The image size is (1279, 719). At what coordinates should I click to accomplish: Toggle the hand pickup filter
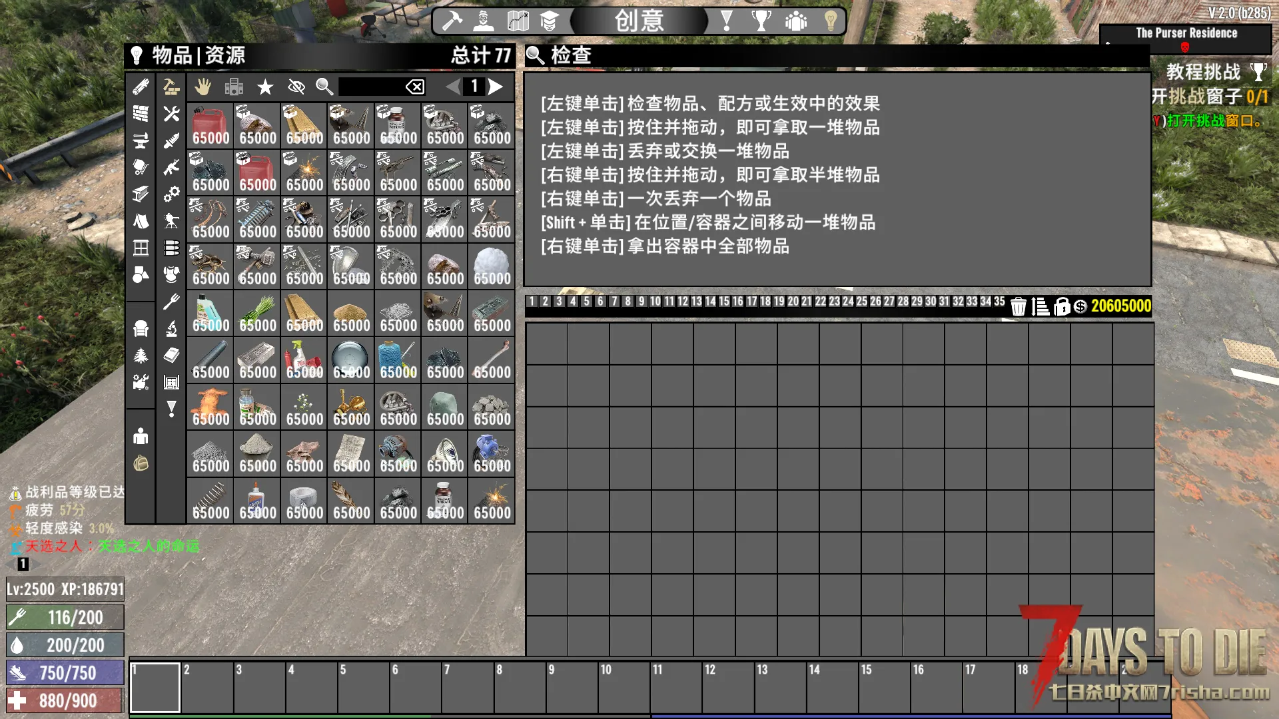(203, 87)
